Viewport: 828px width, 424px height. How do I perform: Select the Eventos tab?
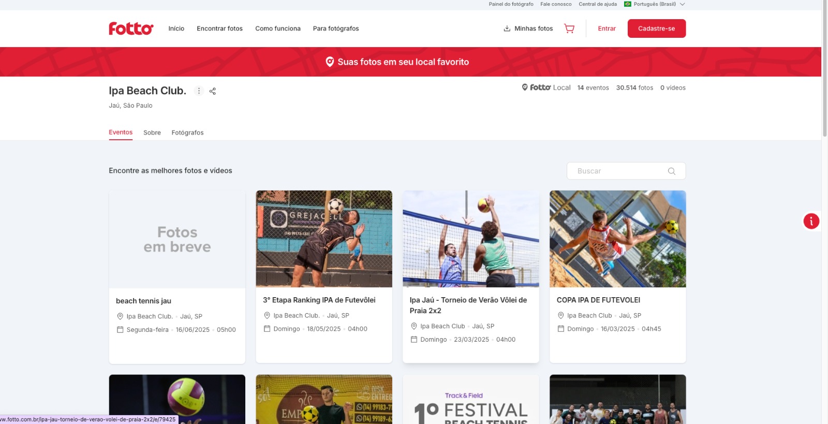(x=121, y=133)
